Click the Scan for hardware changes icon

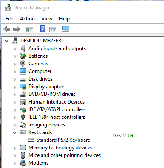[x=66, y=29]
